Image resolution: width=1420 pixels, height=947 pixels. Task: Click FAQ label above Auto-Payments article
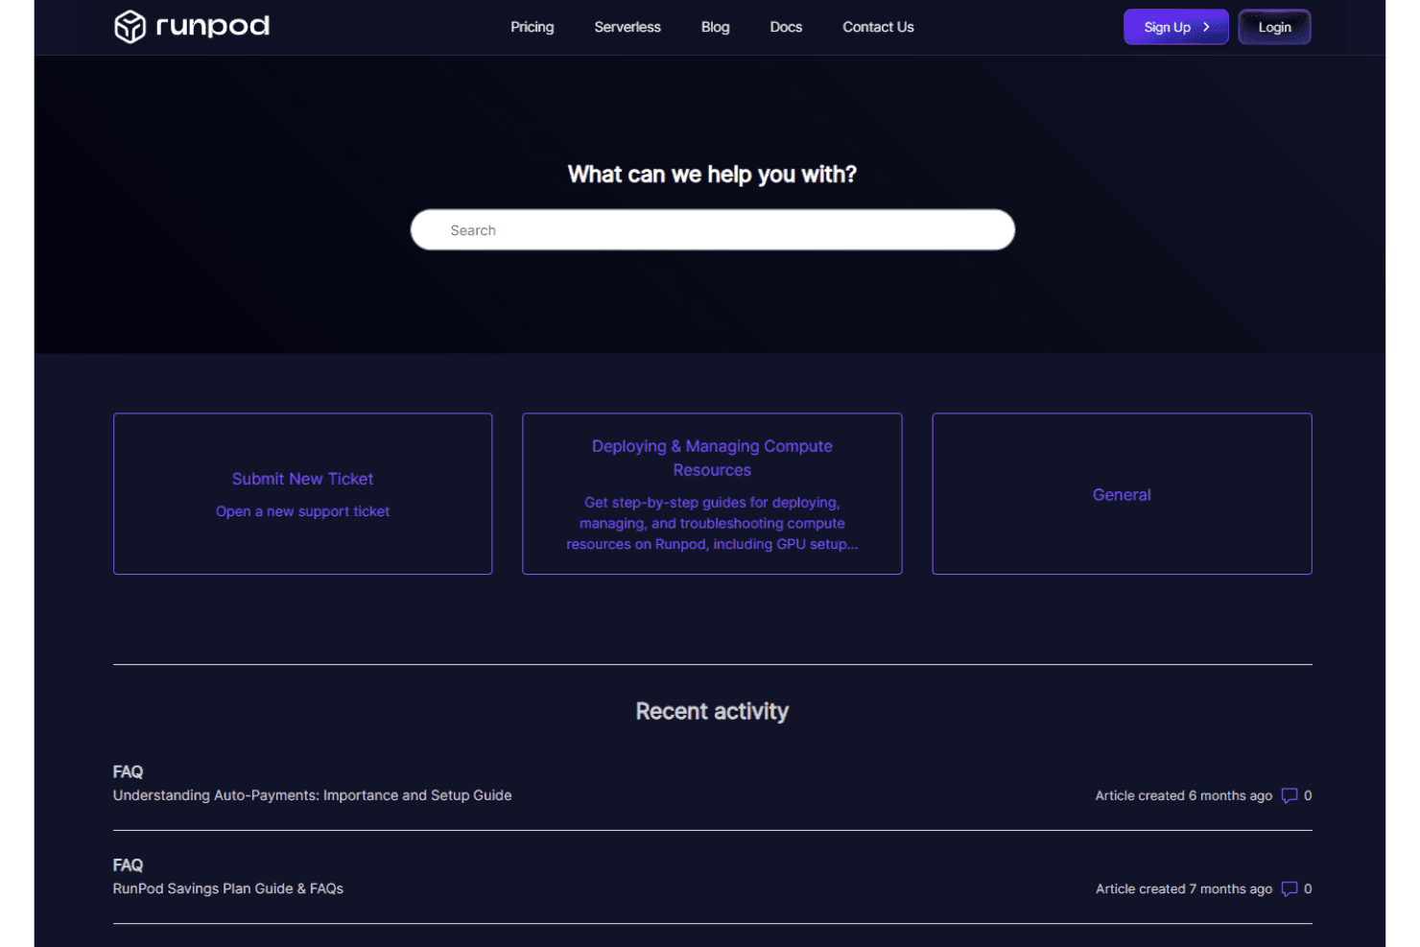coord(128,771)
